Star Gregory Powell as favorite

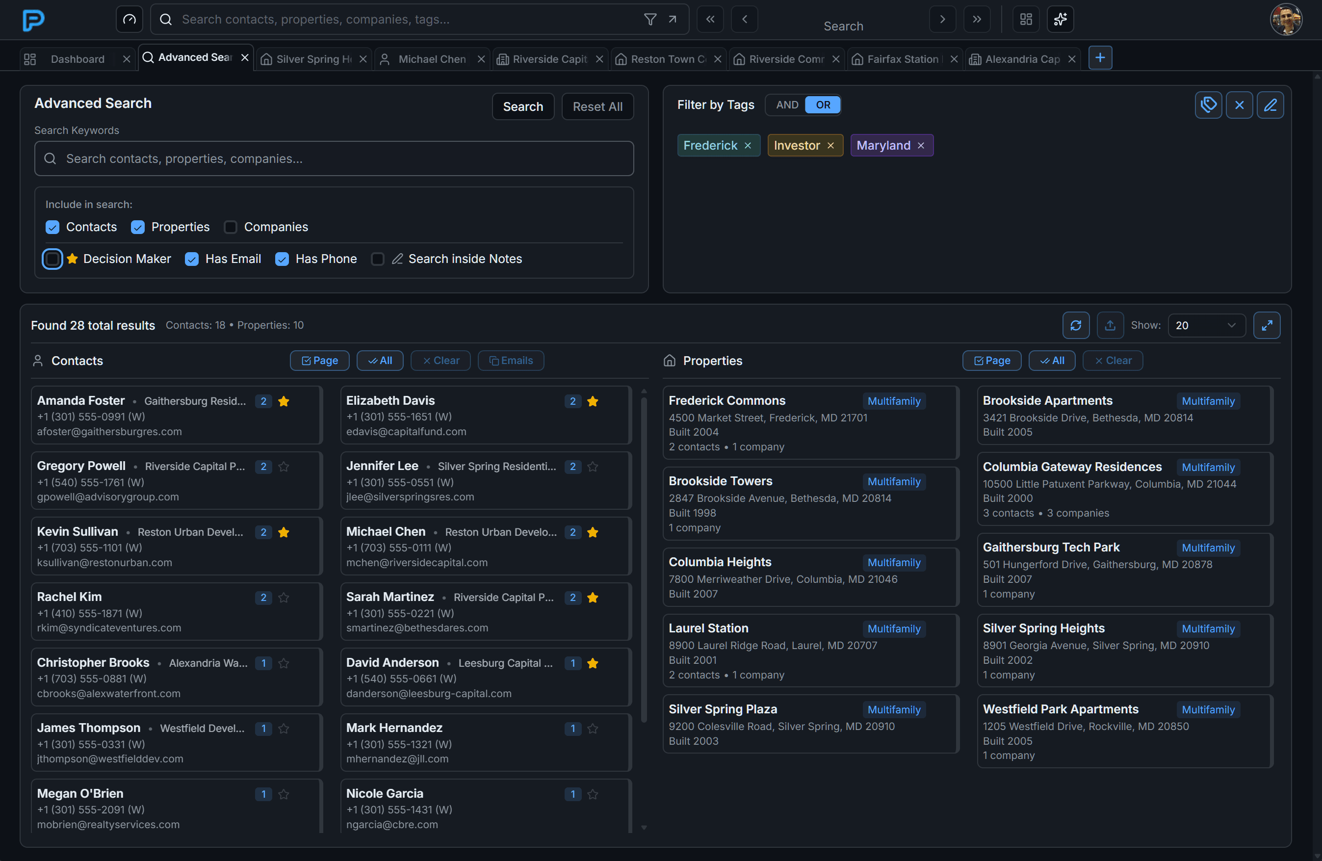284,467
